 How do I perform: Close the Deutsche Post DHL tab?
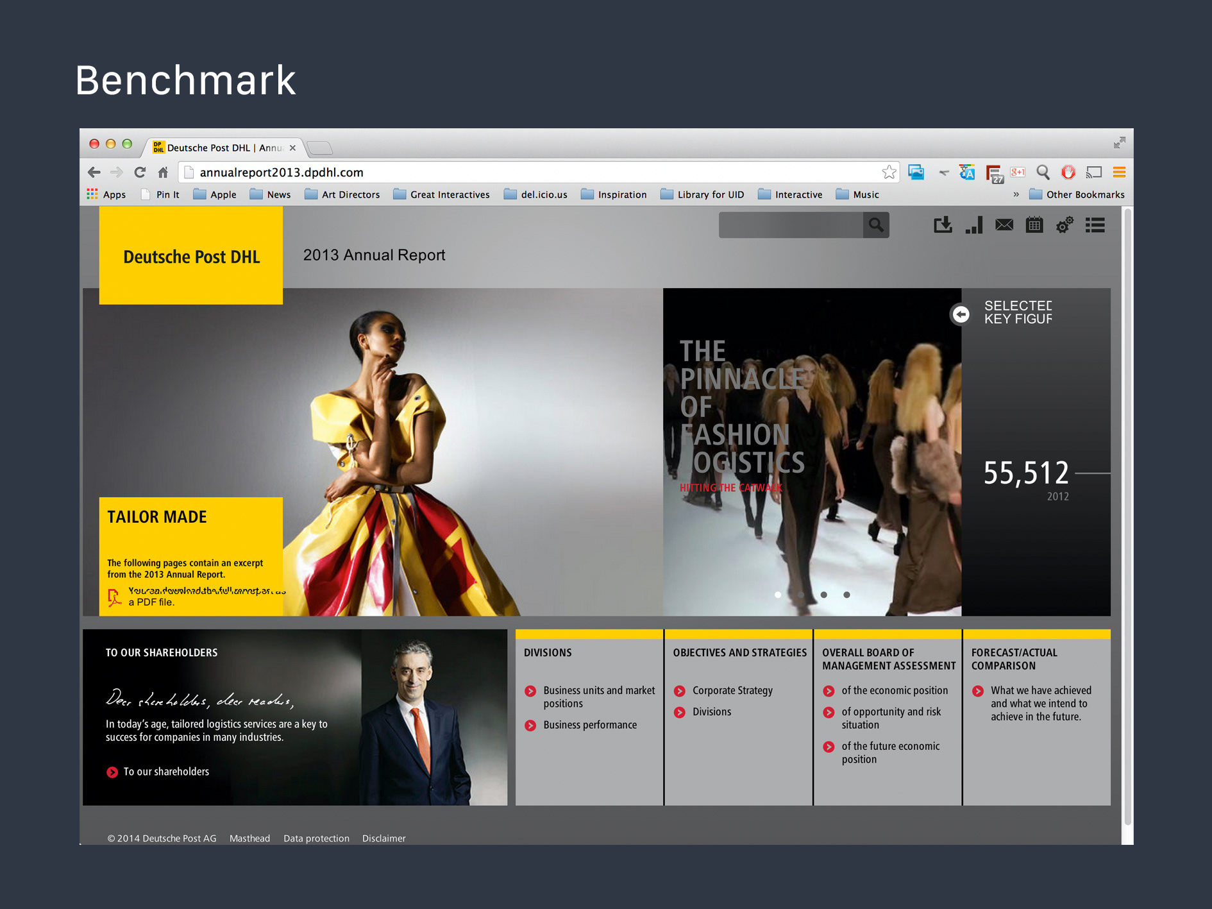(x=292, y=148)
